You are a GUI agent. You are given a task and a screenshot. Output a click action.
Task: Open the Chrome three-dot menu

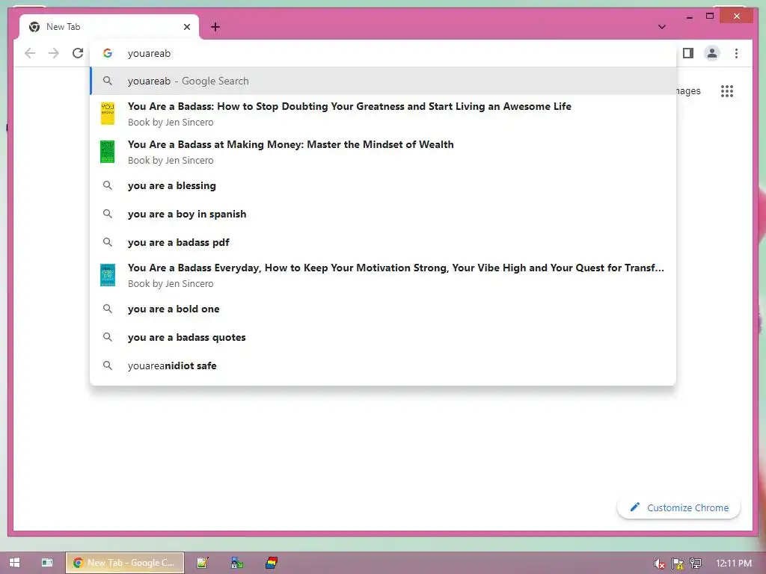coord(736,53)
